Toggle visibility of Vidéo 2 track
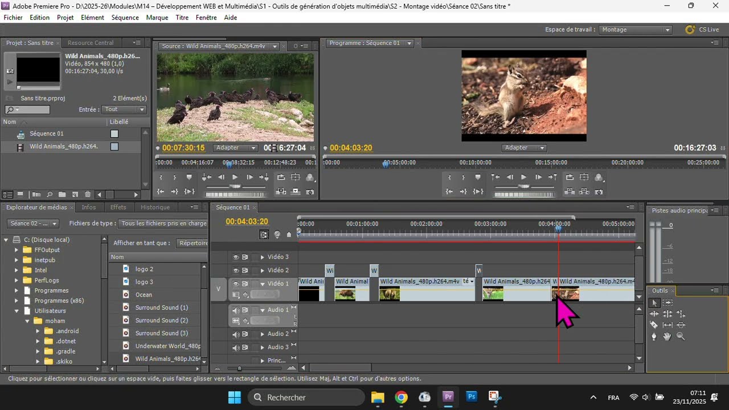Image resolution: width=729 pixels, height=410 pixels. click(x=235, y=270)
